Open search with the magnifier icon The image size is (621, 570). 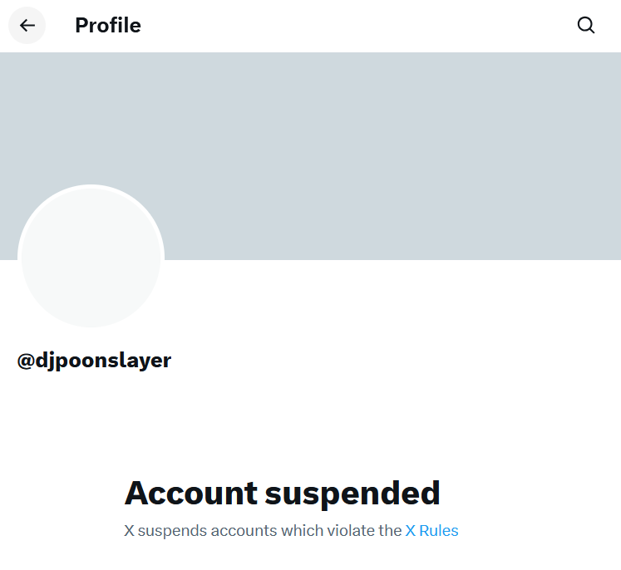pyautogui.click(x=586, y=26)
